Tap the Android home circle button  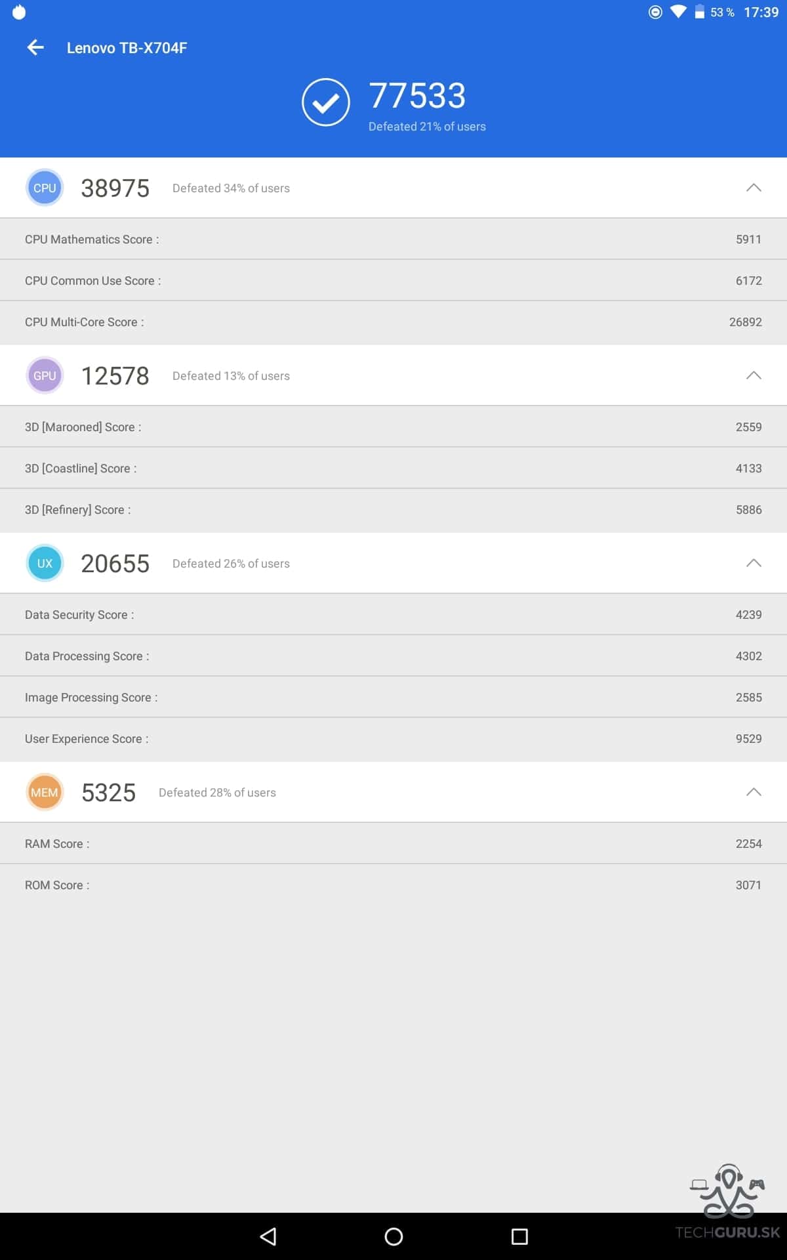pyautogui.click(x=393, y=1236)
